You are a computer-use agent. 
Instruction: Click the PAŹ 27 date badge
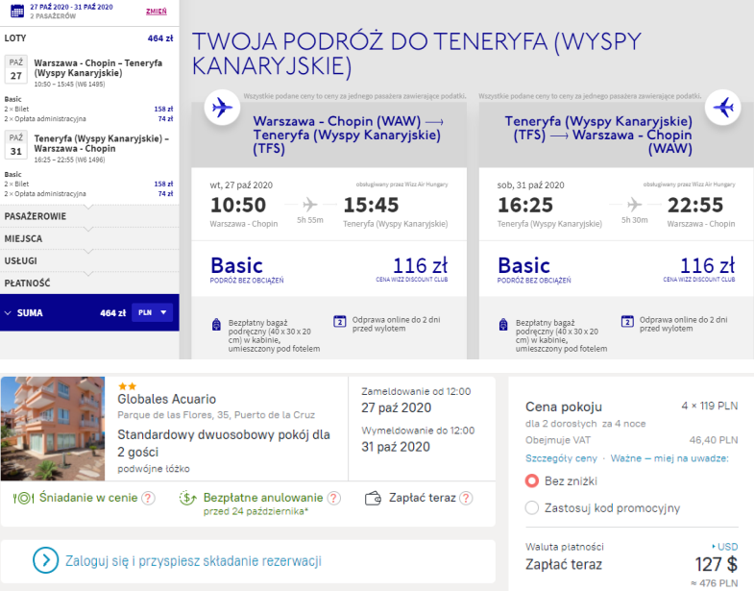click(16, 69)
